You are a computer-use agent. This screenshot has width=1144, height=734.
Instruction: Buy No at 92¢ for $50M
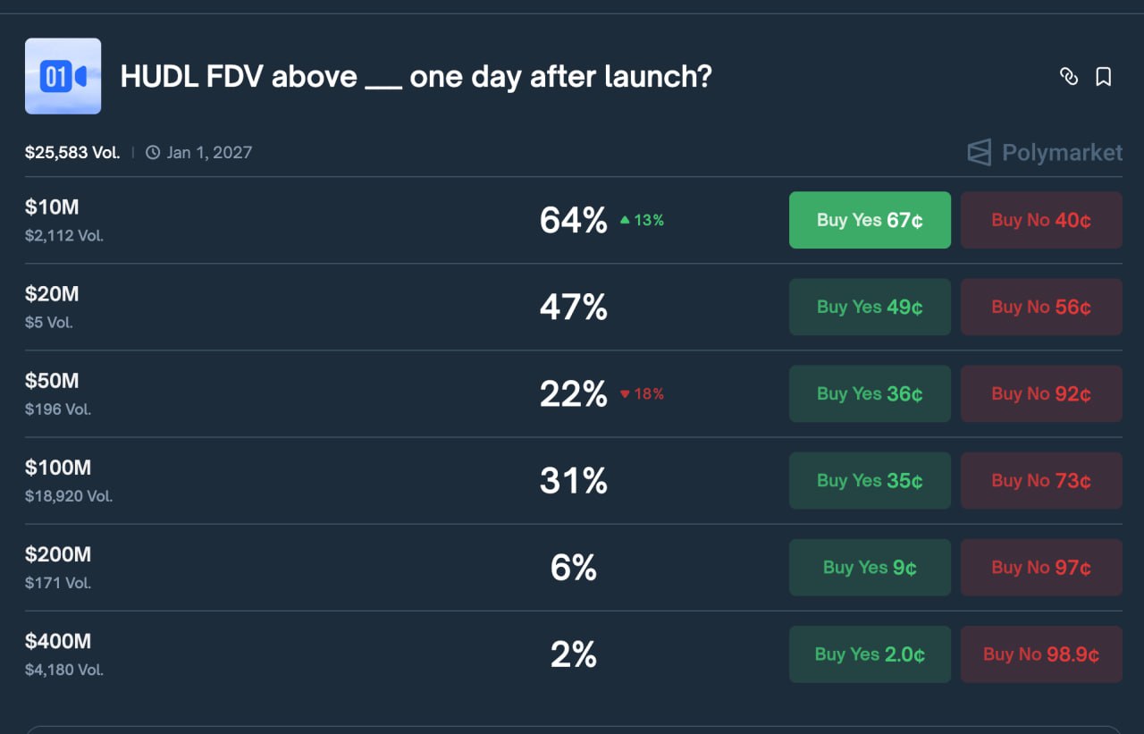(1041, 393)
